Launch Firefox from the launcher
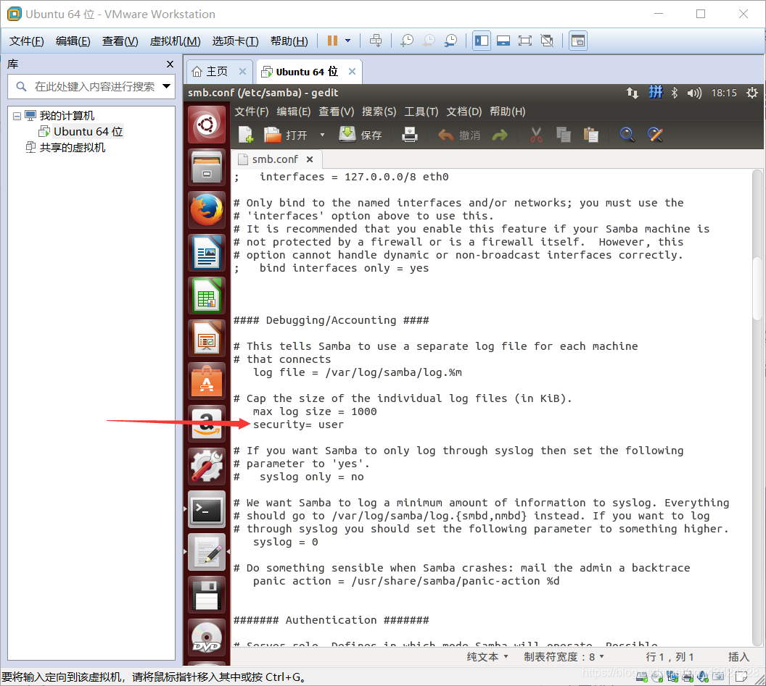This screenshot has width=766, height=686. [x=207, y=210]
